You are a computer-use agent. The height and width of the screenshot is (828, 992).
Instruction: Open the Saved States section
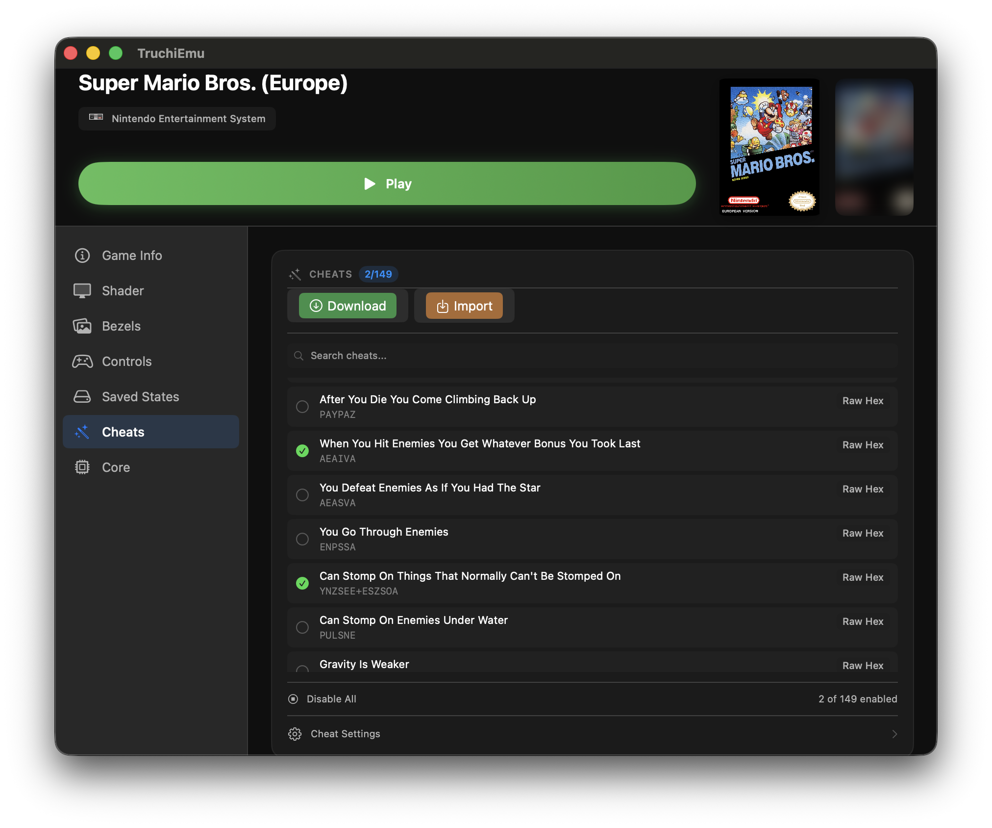pos(151,397)
